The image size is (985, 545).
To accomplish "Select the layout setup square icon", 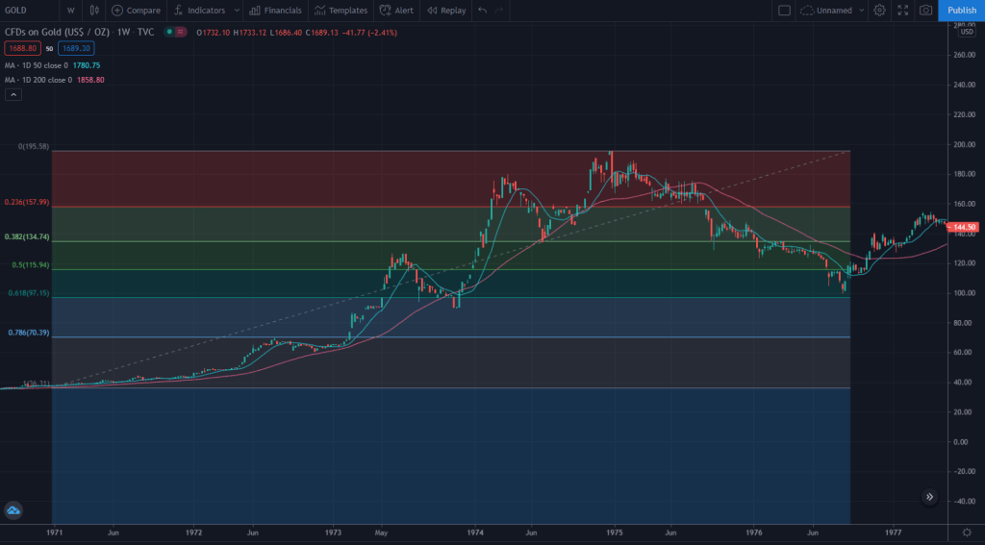I will [784, 11].
